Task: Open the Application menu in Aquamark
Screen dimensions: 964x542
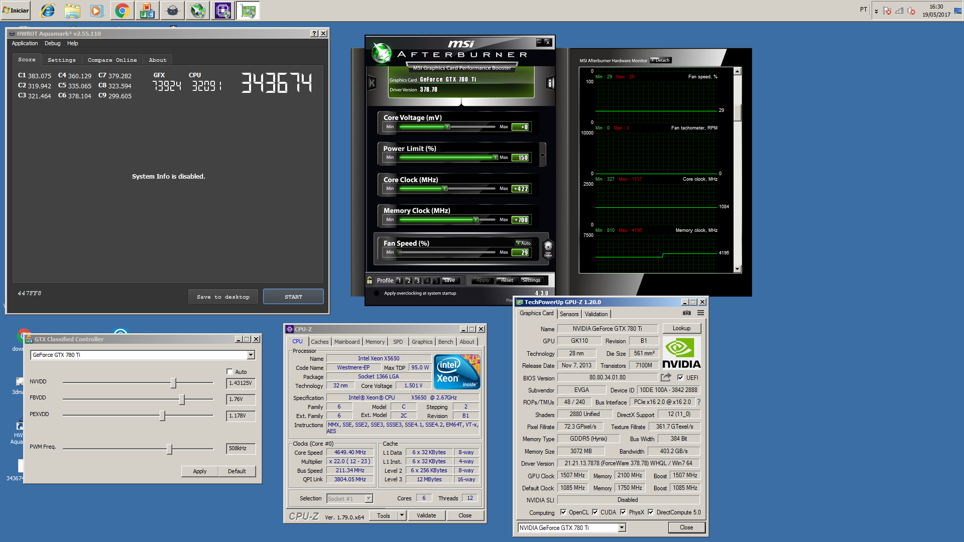Action: point(25,43)
